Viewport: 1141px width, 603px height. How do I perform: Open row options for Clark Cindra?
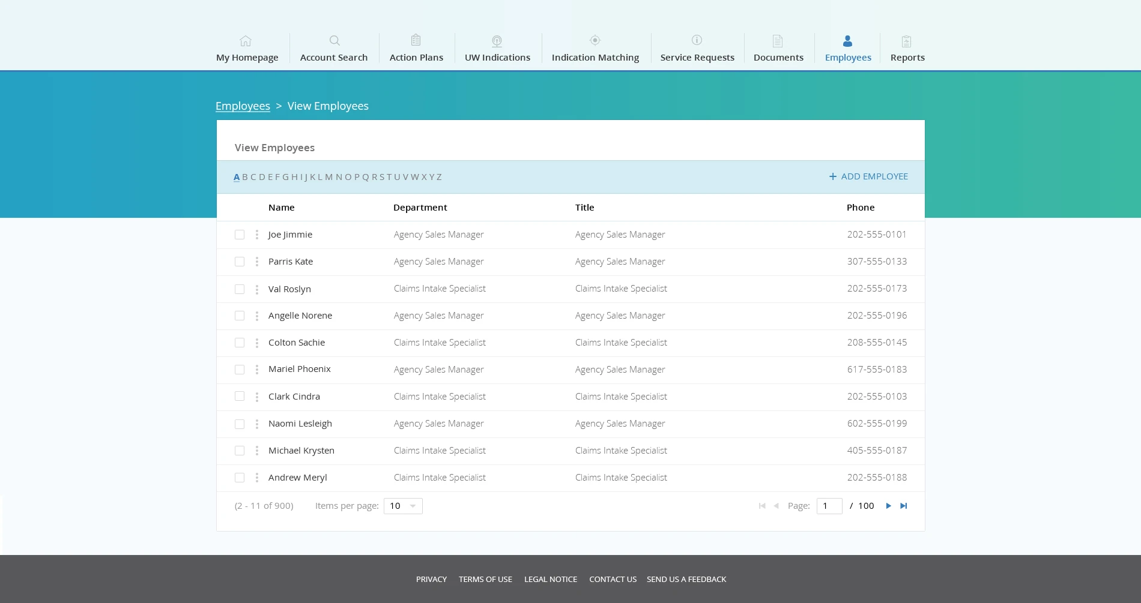[x=257, y=397]
